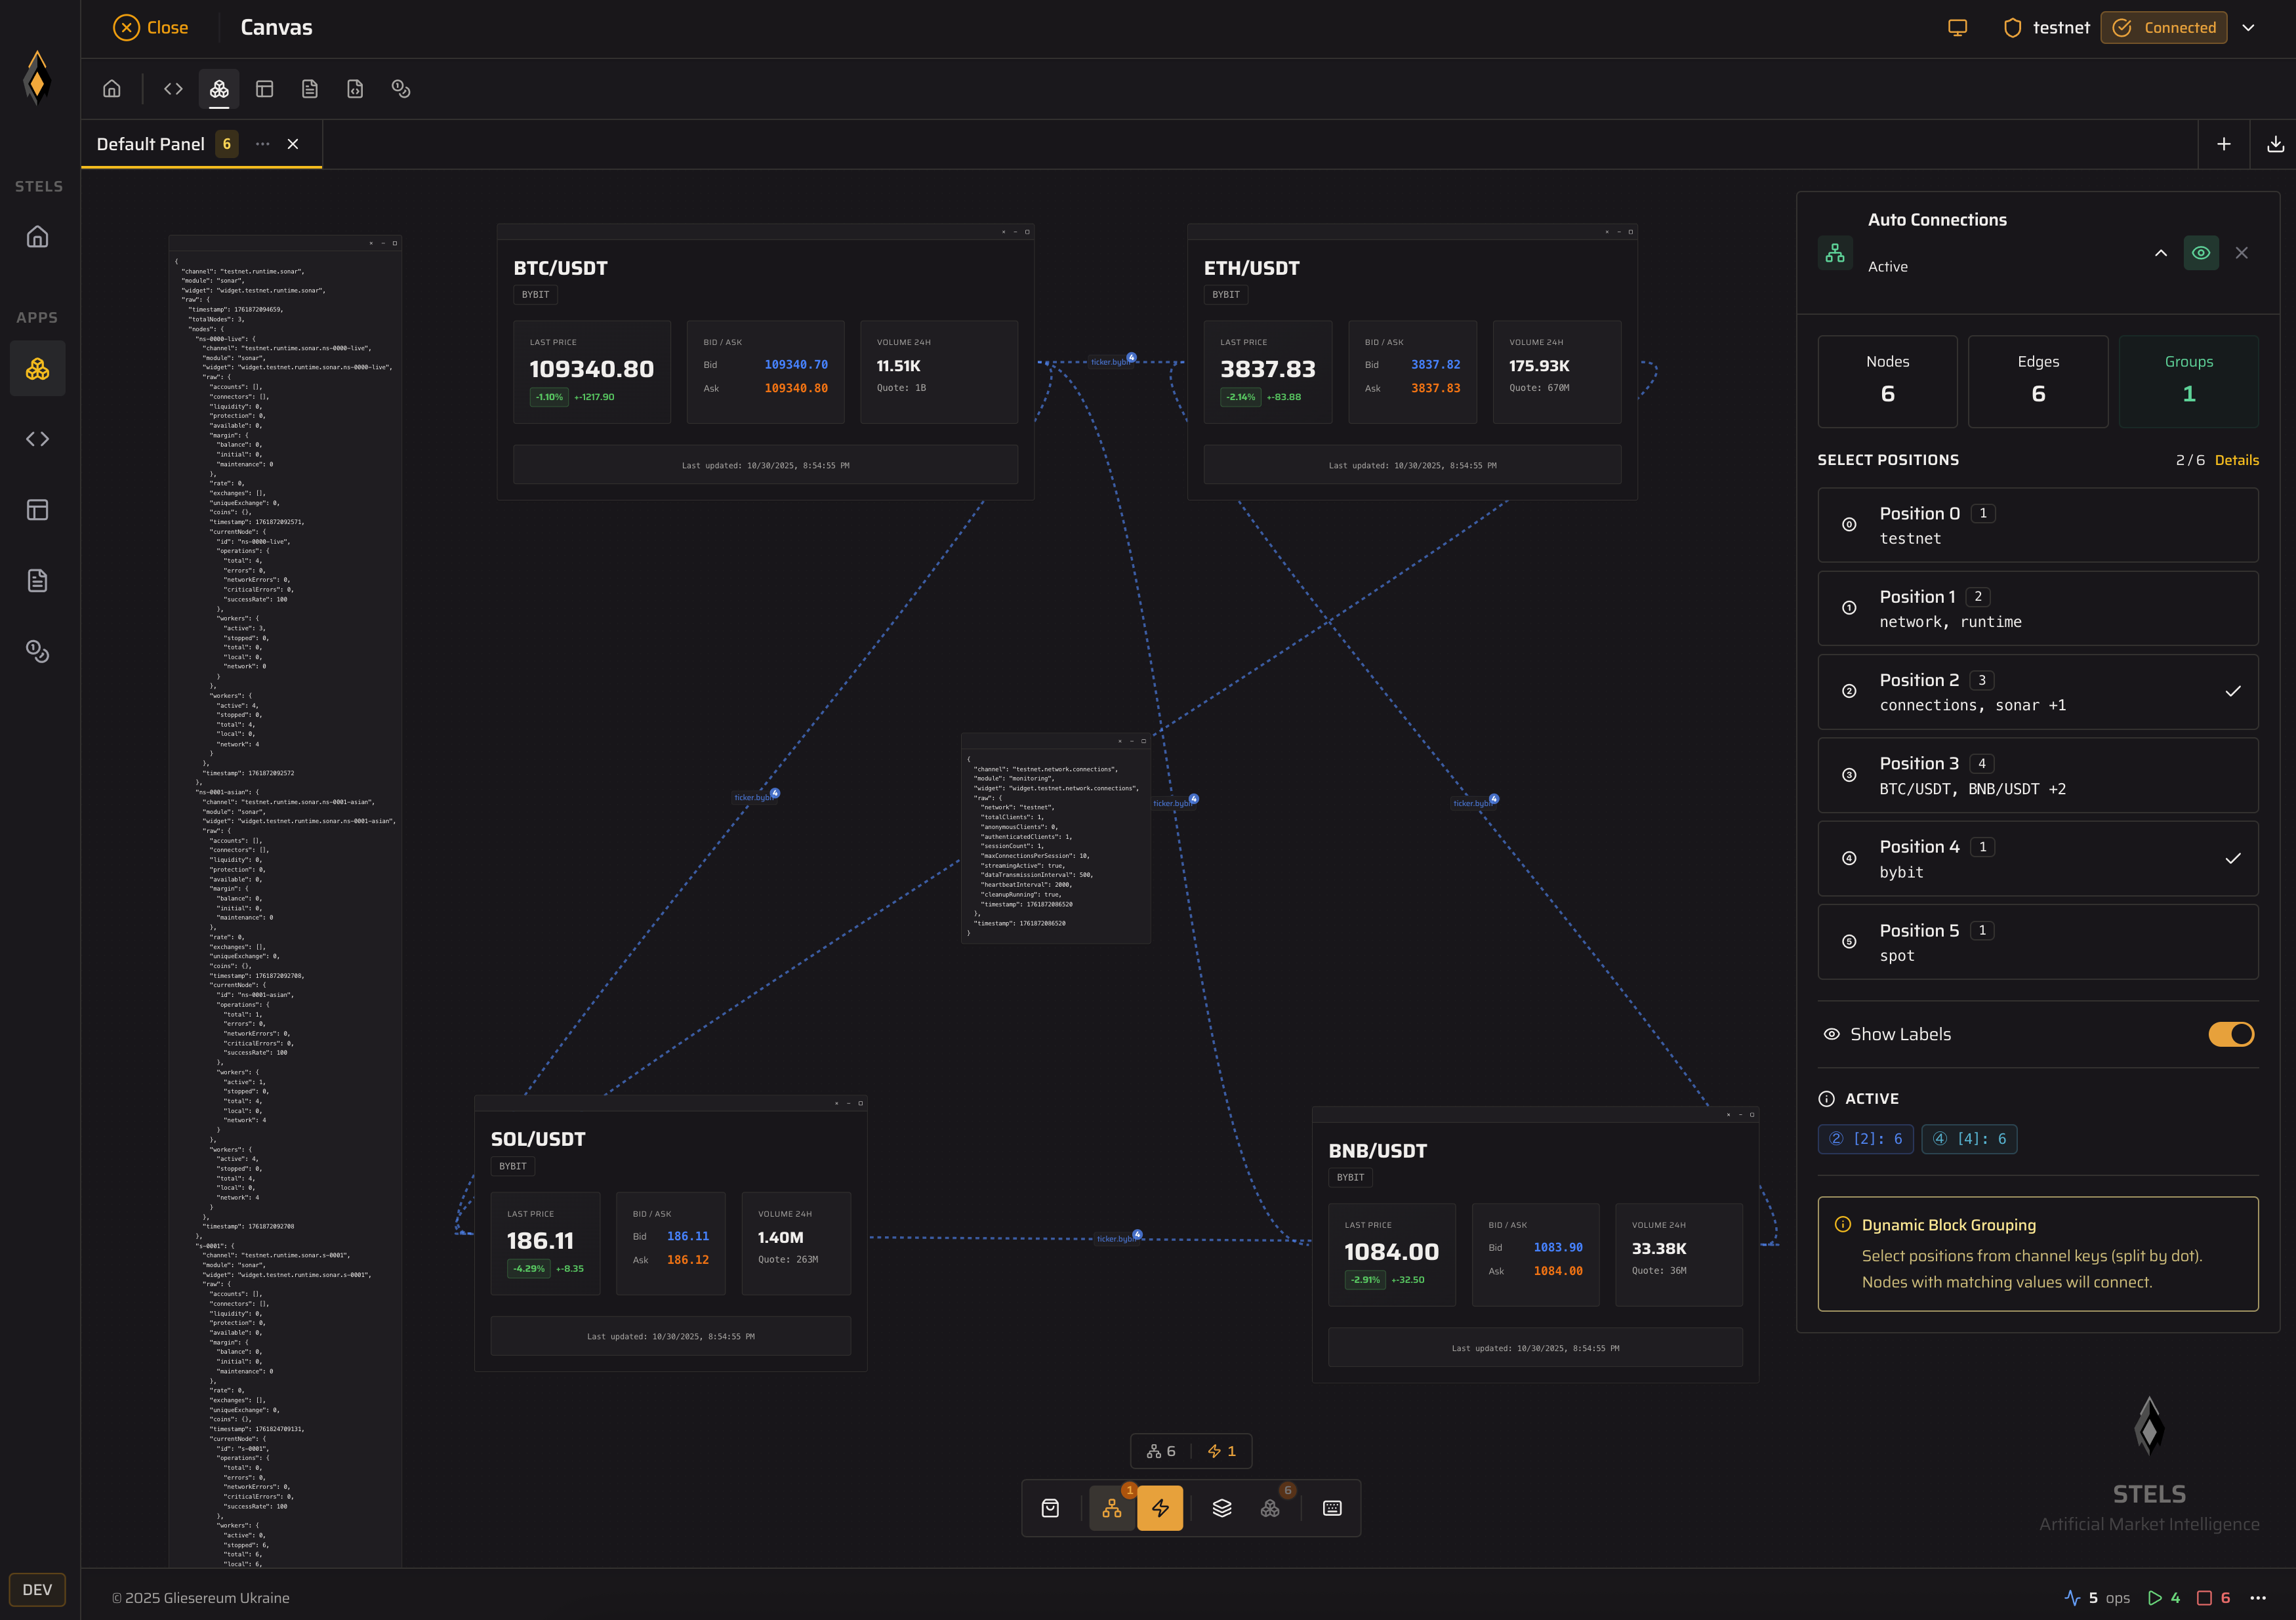Click the Details link under Select Positions
The width and height of the screenshot is (2296, 1620).
tap(2238, 460)
